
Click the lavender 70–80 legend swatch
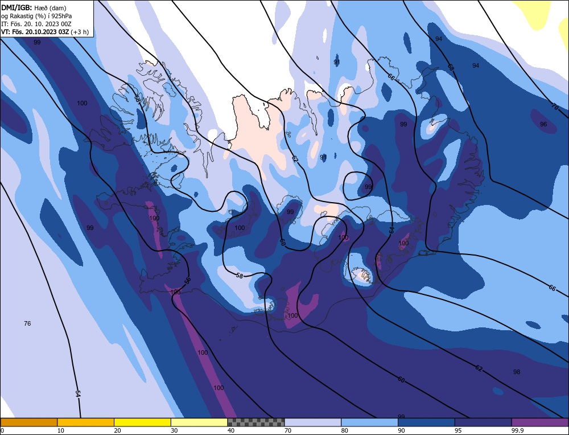tap(313, 422)
